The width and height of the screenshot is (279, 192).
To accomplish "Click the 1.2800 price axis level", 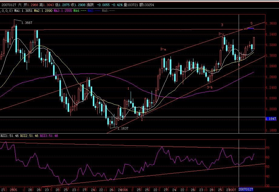I will coord(271,66).
